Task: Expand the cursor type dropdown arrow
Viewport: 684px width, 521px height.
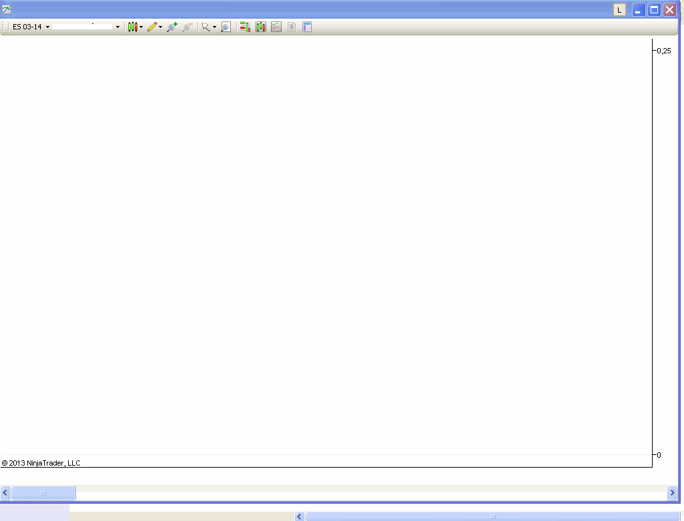Action: point(214,27)
